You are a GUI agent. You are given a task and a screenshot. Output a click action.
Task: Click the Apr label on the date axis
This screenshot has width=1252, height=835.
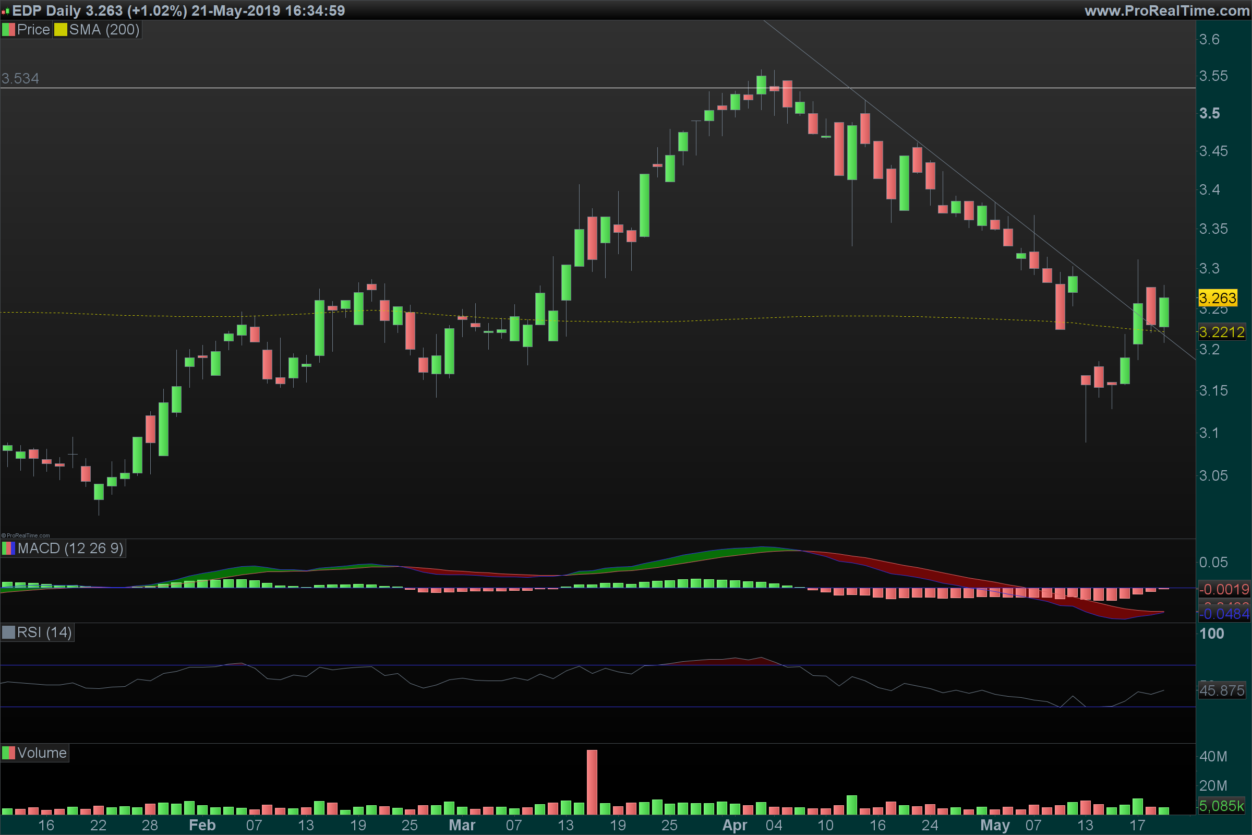(x=735, y=826)
